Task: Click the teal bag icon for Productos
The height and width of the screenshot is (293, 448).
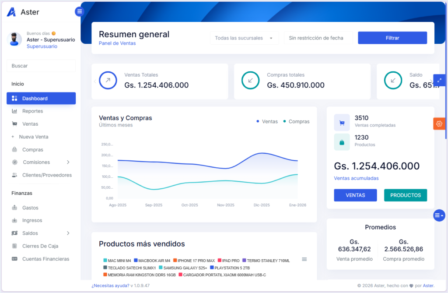Action: tap(342, 142)
